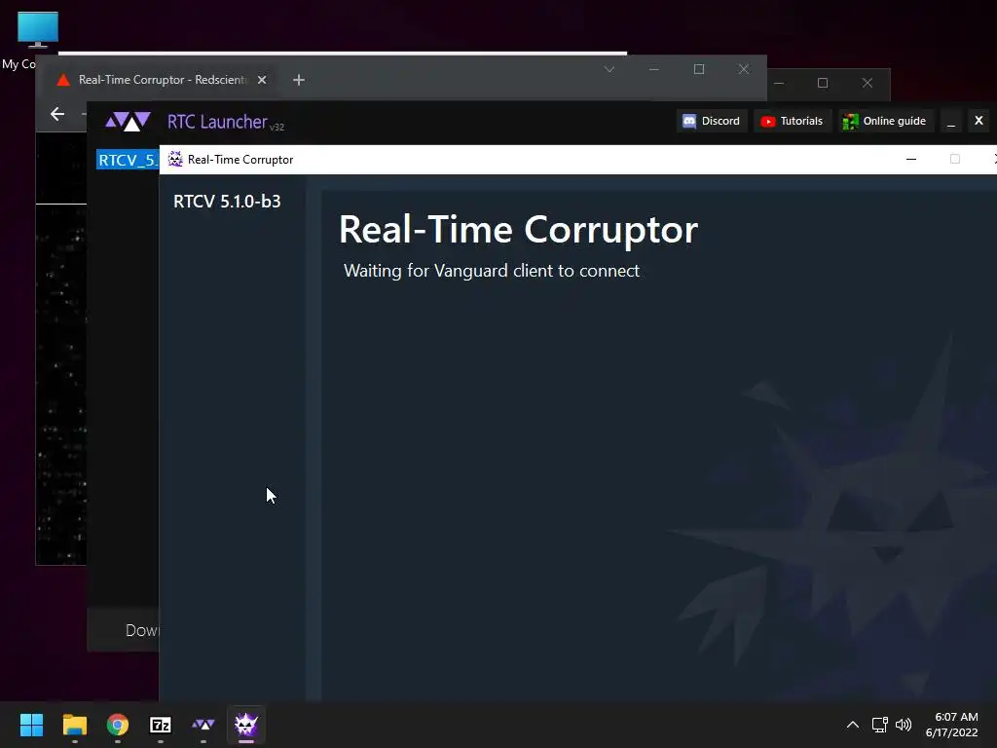Click the RTC Launcher logo icon

(x=128, y=121)
